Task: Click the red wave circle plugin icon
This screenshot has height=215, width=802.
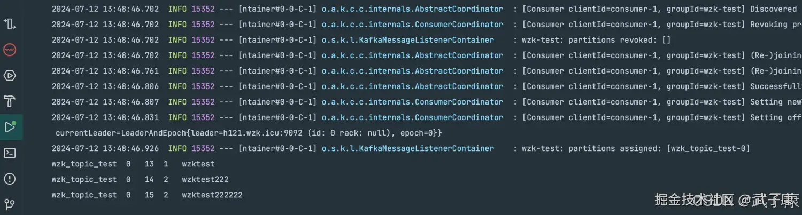Action: [x=10, y=50]
